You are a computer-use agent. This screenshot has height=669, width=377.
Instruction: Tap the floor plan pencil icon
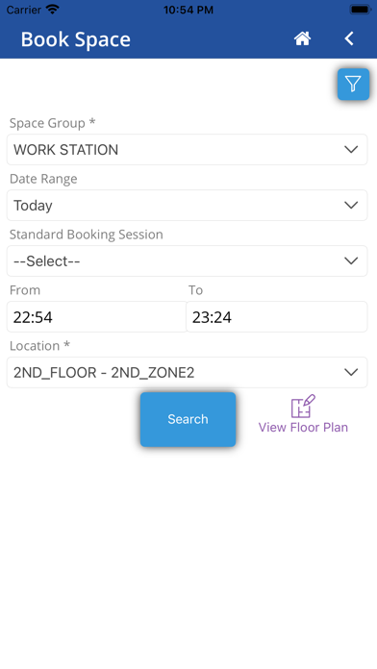pos(303,407)
